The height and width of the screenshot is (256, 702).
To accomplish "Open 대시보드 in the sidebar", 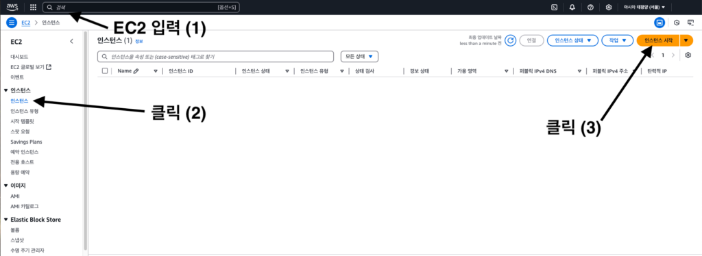I will coord(19,57).
